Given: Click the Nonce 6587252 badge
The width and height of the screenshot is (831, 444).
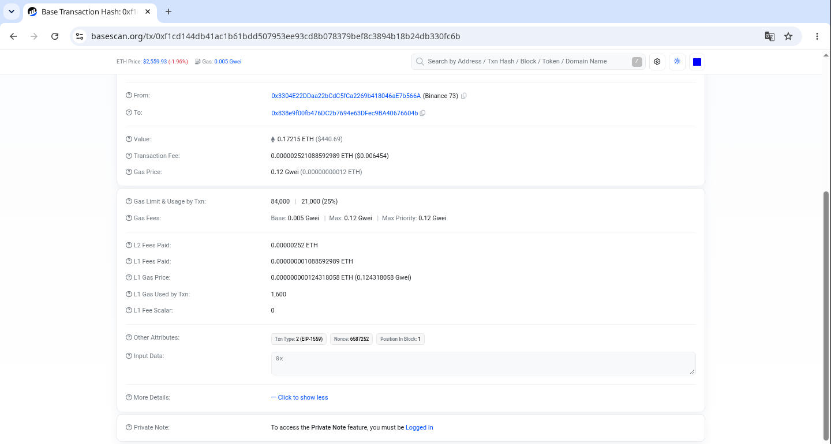Looking at the screenshot, I should (351, 339).
